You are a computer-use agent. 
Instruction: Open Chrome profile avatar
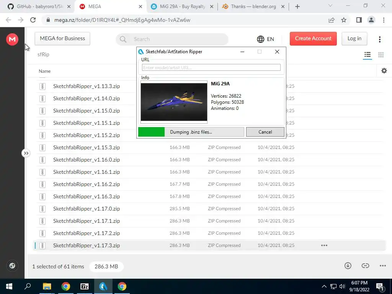tap(371, 20)
